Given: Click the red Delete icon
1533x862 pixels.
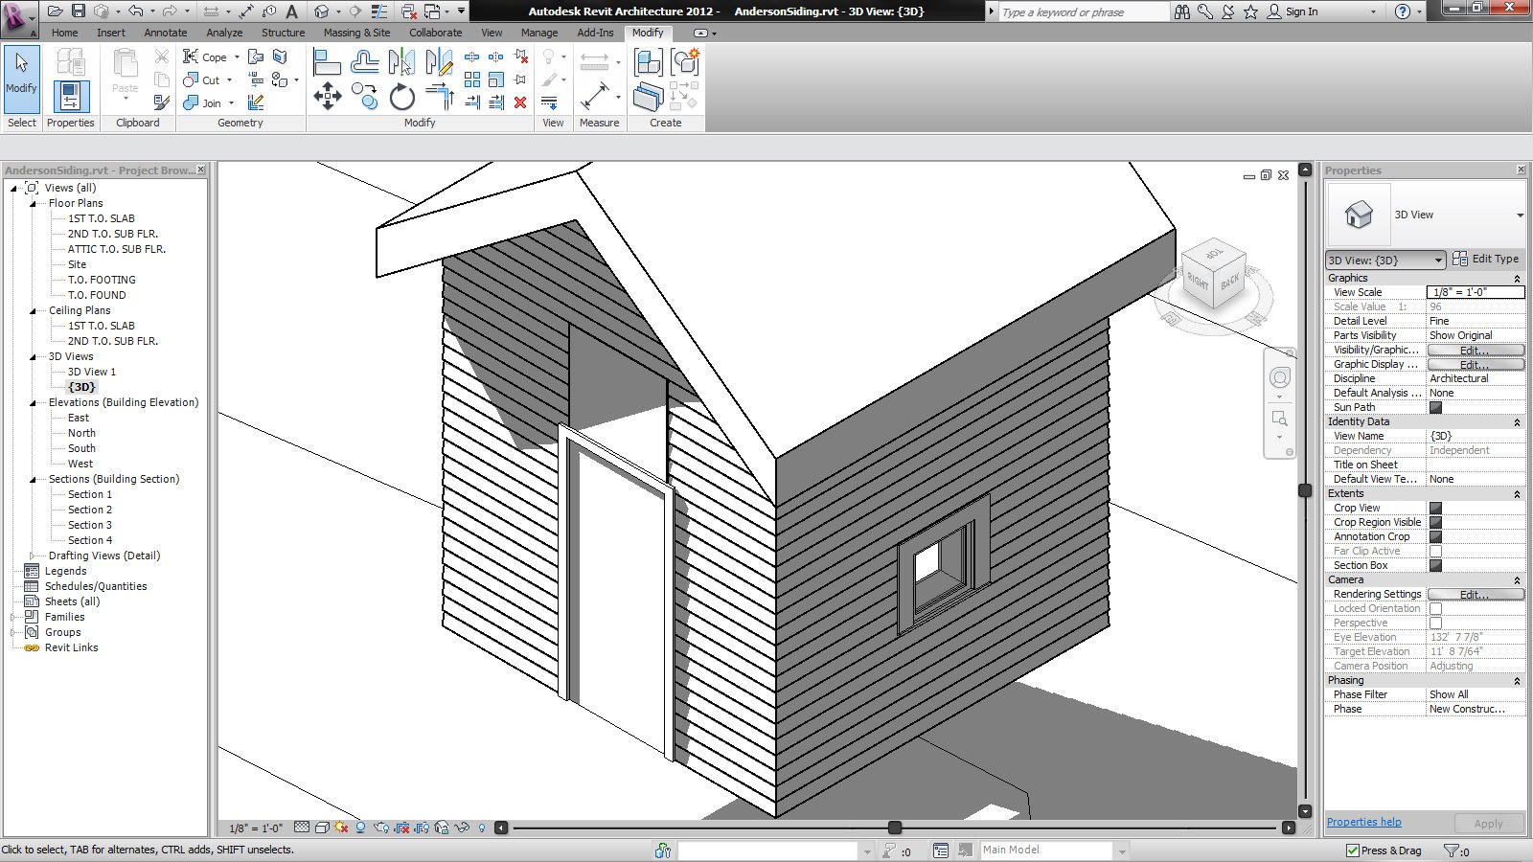Looking at the screenshot, I should 520,102.
